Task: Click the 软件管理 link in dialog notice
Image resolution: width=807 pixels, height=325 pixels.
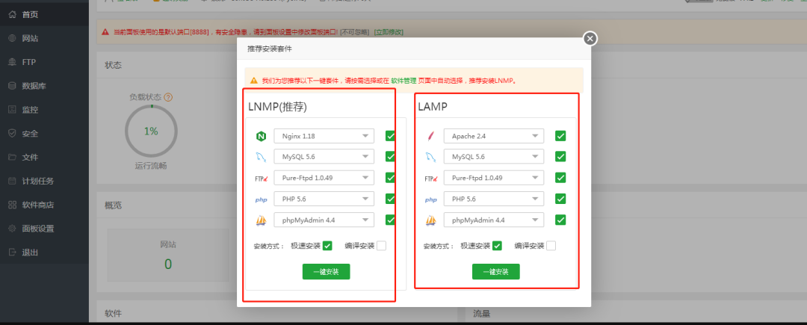Action: [403, 81]
